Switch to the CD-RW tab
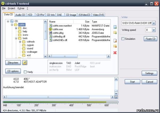160x113 pixels. point(40,15)
